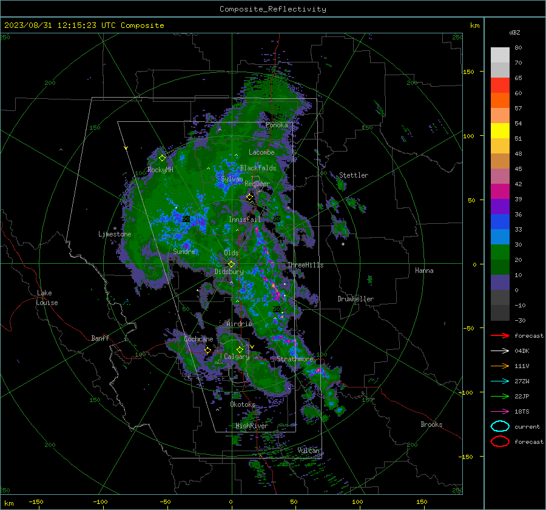Click the yellow 54 dBZ color swatch

tap(500, 130)
